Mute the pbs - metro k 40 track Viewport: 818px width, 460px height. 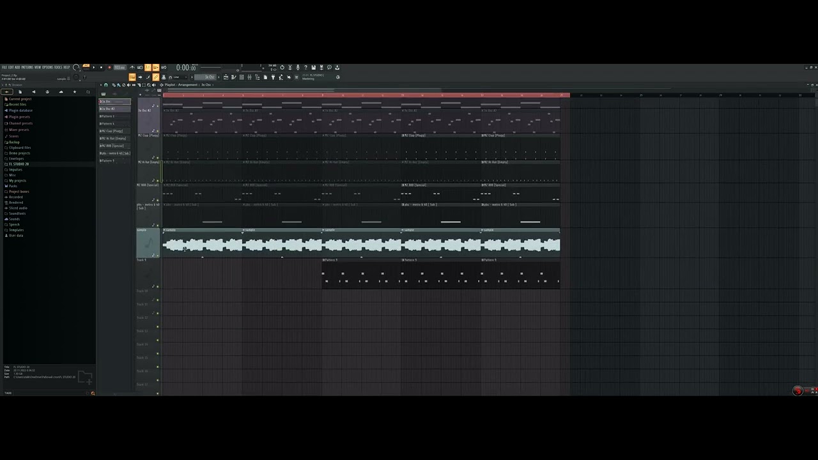(158, 225)
